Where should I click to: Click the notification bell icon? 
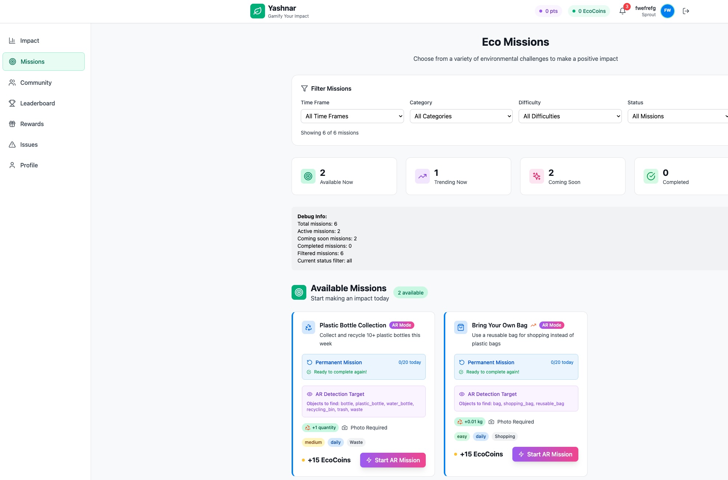[623, 11]
